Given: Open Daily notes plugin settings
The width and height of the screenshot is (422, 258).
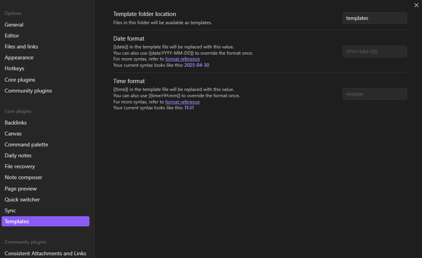Looking at the screenshot, I should click(x=18, y=155).
